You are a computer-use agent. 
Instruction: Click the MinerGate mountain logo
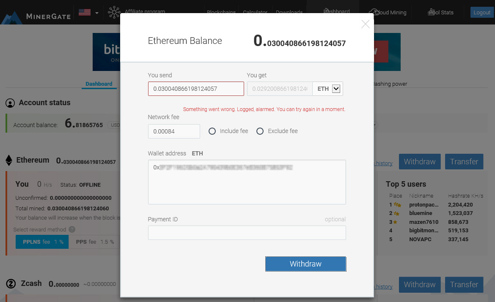pyautogui.click(x=12, y=18)
